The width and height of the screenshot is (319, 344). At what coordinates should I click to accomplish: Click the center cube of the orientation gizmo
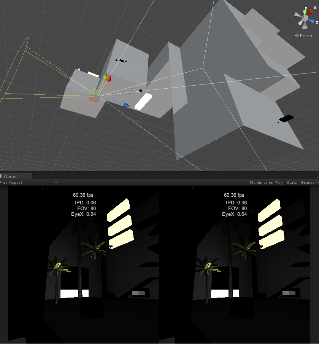[x=305, y=18]
